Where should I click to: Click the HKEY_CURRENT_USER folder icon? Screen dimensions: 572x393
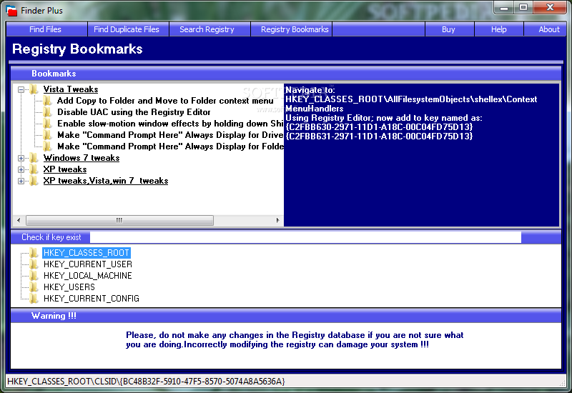click(34, 264)
